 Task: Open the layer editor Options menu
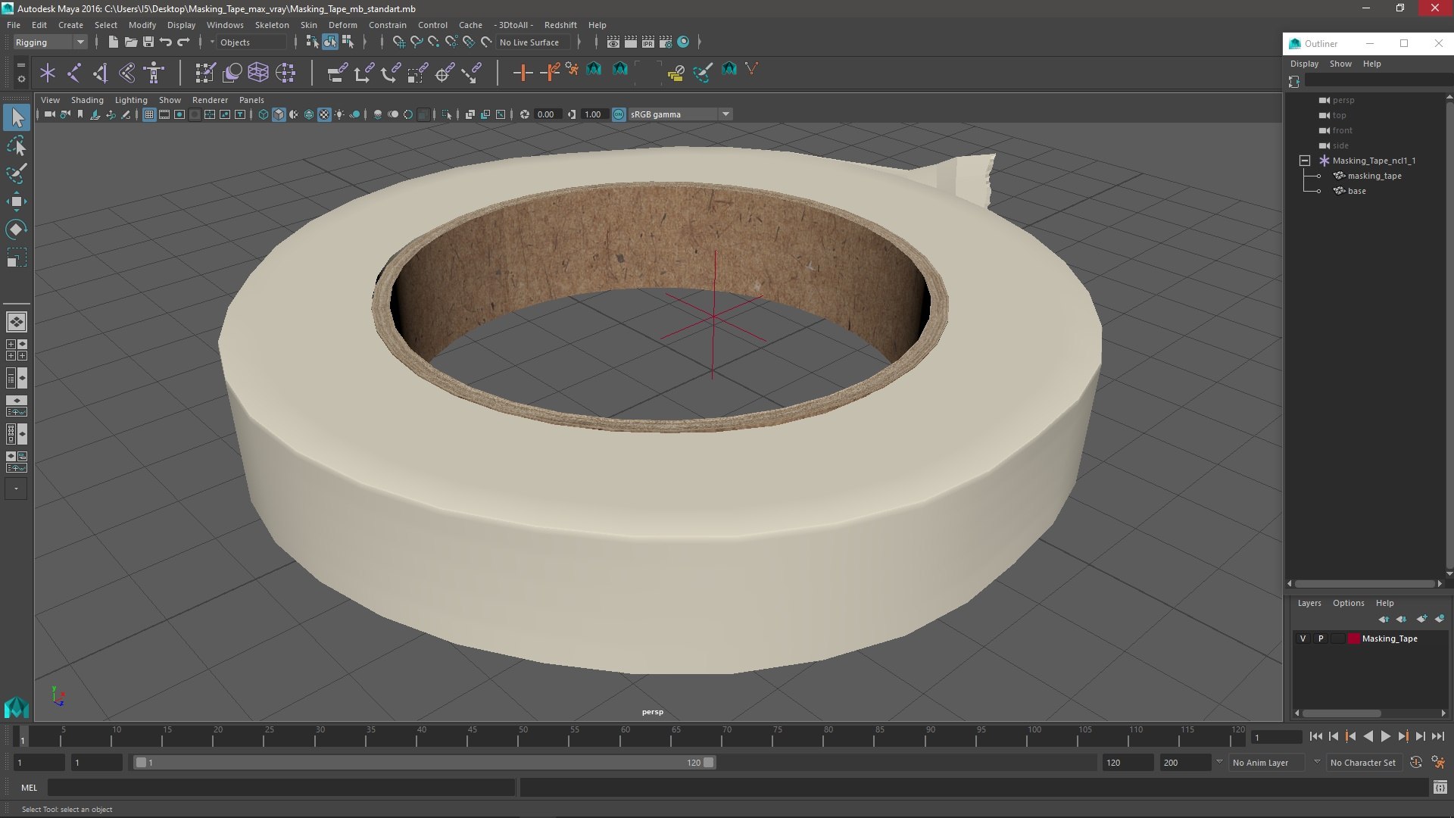coord(1348,603)
